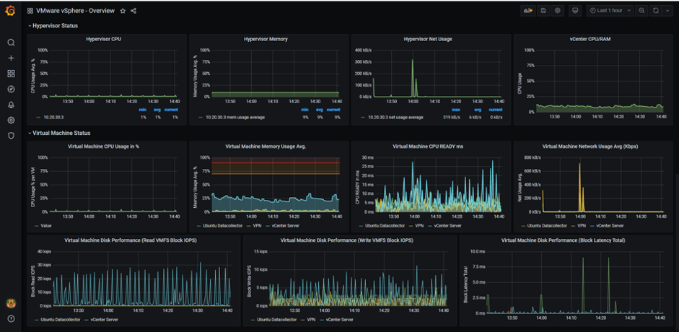The height and width of the screenshot is (332, 679).
Task: Toggle vCenter Server in Network Usage legend
Action: [x=610, y=225]
